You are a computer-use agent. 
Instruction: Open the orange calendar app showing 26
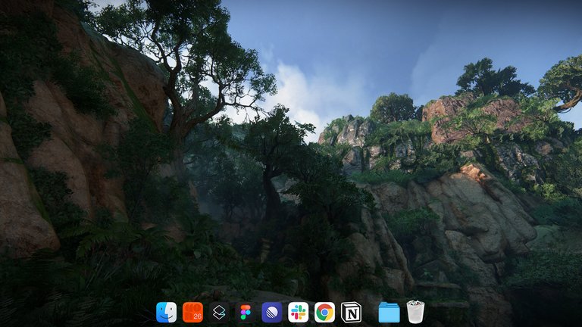click(x=192, y=312)
